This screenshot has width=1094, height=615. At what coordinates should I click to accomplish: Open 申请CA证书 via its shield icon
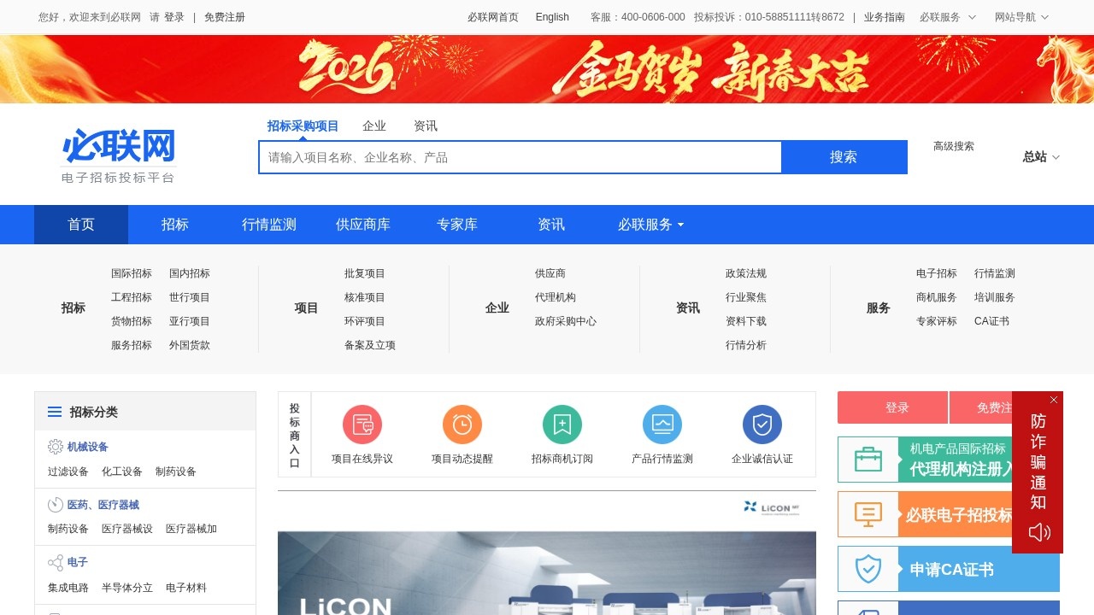[x=868, y=566]
